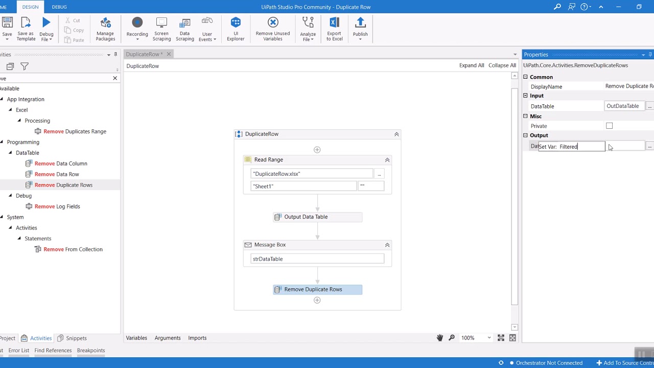Image resolution: width=654 pixels, height=368 pixels.
Task: Click the Save icon in the ribbon
Action: pyautogui.click(x=7, y=22)
